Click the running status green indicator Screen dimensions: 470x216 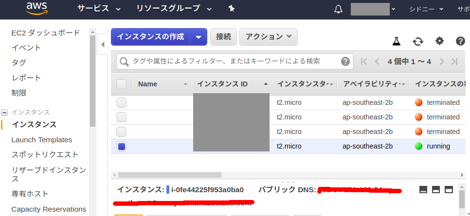pyautogui.click(x=418, y=146)
